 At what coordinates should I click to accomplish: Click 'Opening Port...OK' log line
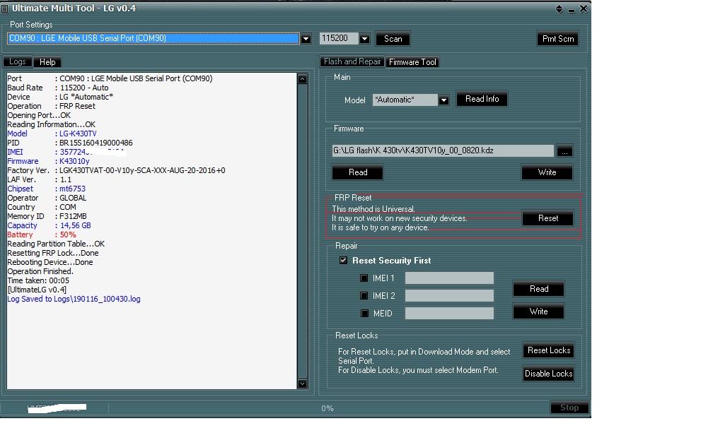click(39, 115)
